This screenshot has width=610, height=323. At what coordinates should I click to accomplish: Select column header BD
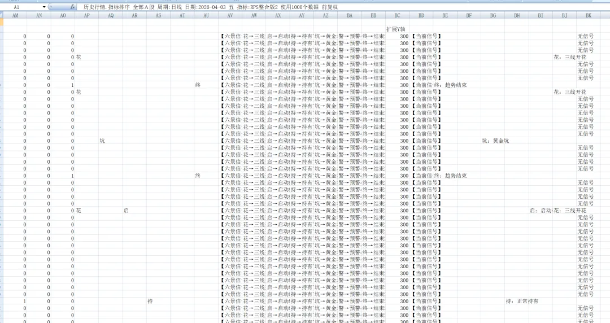421,16
